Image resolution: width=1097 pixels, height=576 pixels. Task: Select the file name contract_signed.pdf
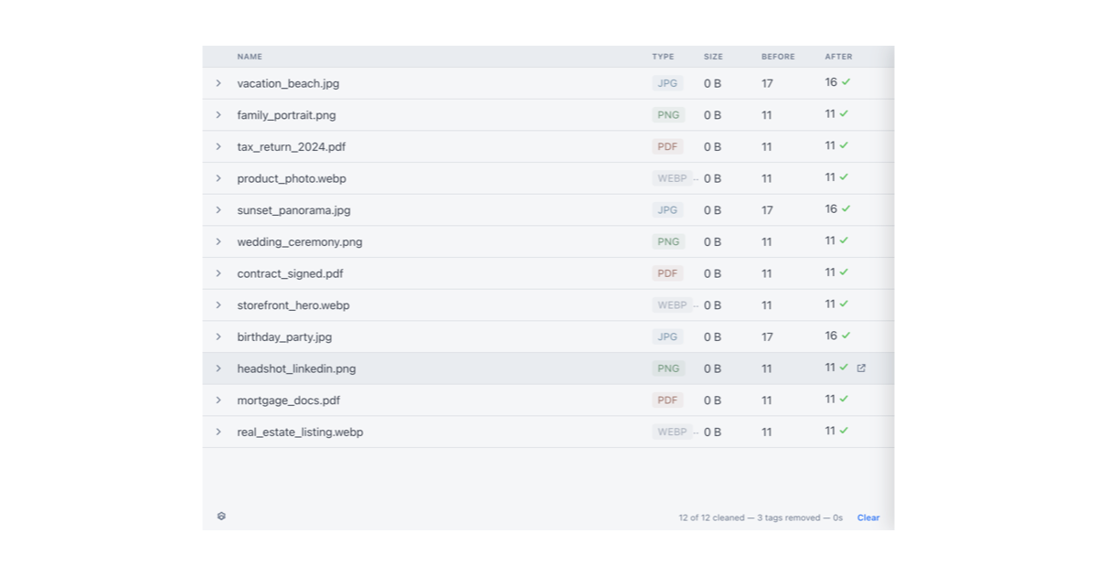[x=290, y=273]
